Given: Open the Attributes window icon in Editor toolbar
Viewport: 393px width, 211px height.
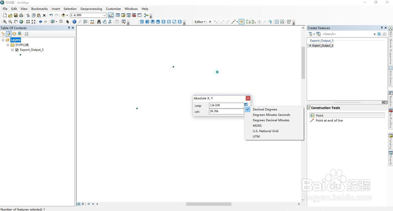Looking at the screenshot, I should (x=277, y=22).
